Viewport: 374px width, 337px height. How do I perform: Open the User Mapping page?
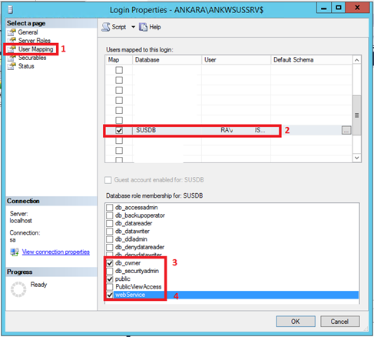(35, 49)
